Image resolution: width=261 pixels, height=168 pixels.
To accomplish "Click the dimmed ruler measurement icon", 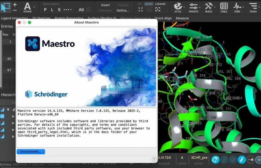I will tap(224, 160).
